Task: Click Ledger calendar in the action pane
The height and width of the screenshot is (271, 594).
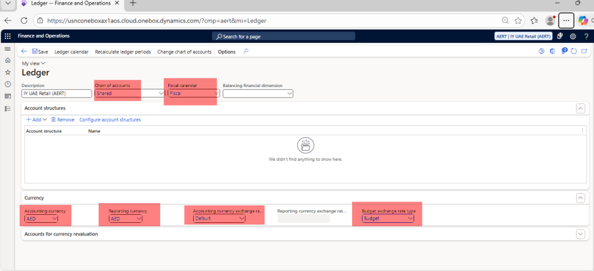Action: click(x=71, y=52)
